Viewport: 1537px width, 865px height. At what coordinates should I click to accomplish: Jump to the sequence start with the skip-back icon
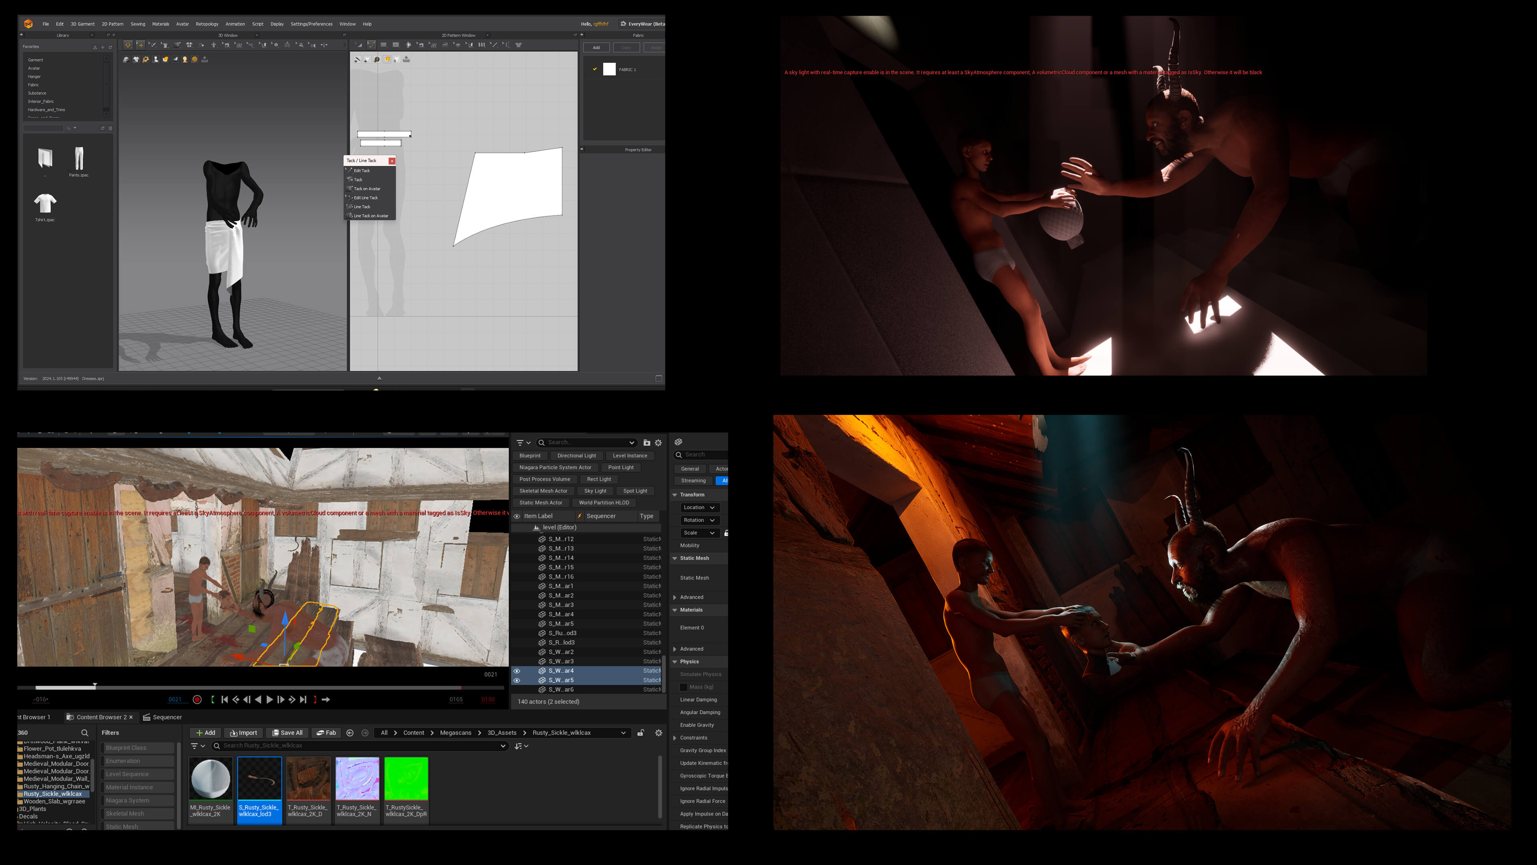coord(224,700)
